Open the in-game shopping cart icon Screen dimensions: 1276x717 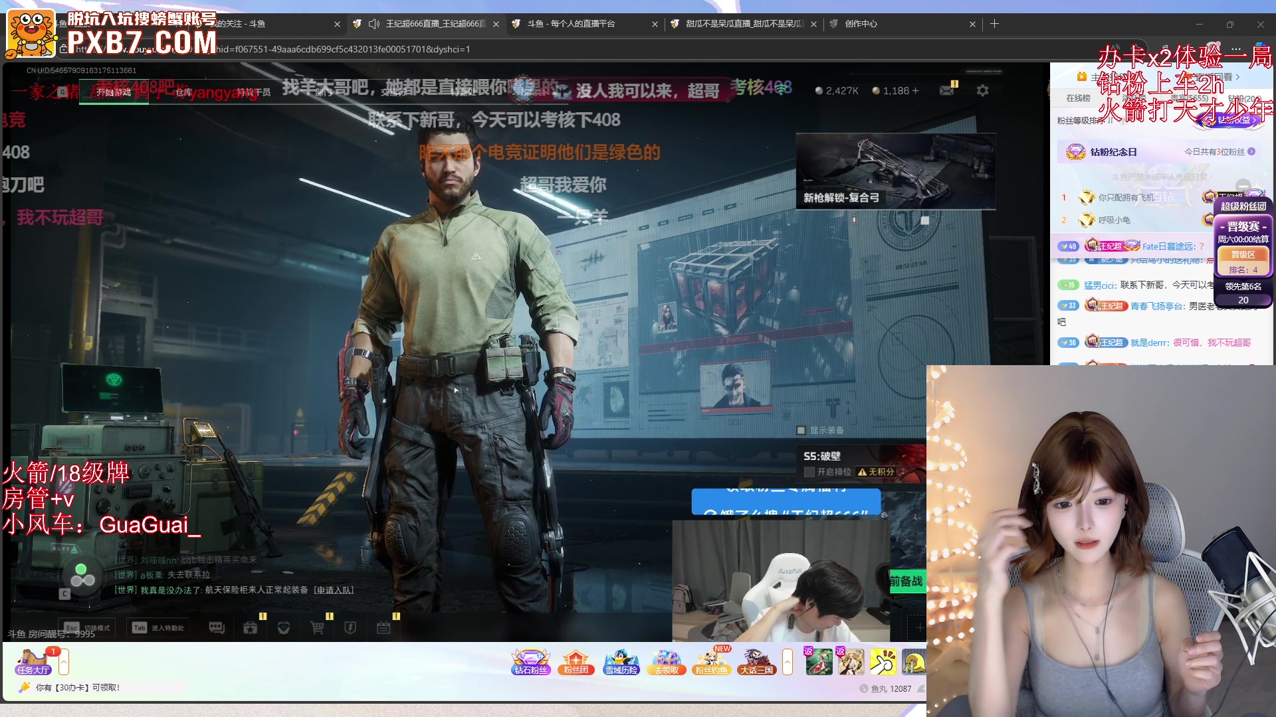coord(317,627)
